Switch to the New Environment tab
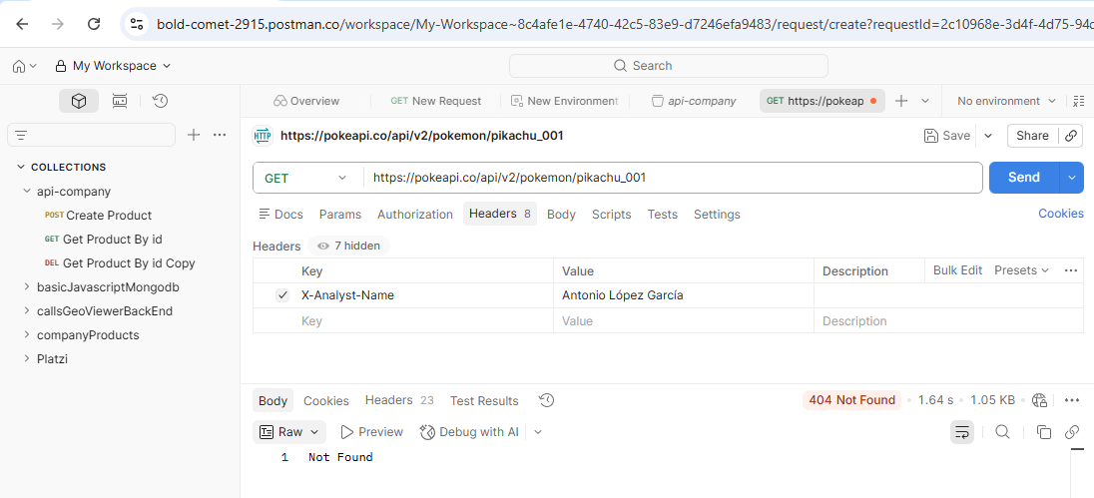Image resolution: width=1094 pixels, height=498 pixels. pyautogui.click(x=564, y=101)
